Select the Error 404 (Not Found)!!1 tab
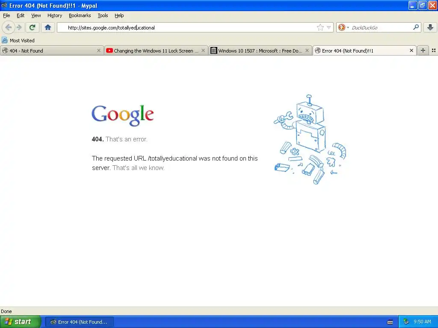Screen dimensions: 438x328 364,51
